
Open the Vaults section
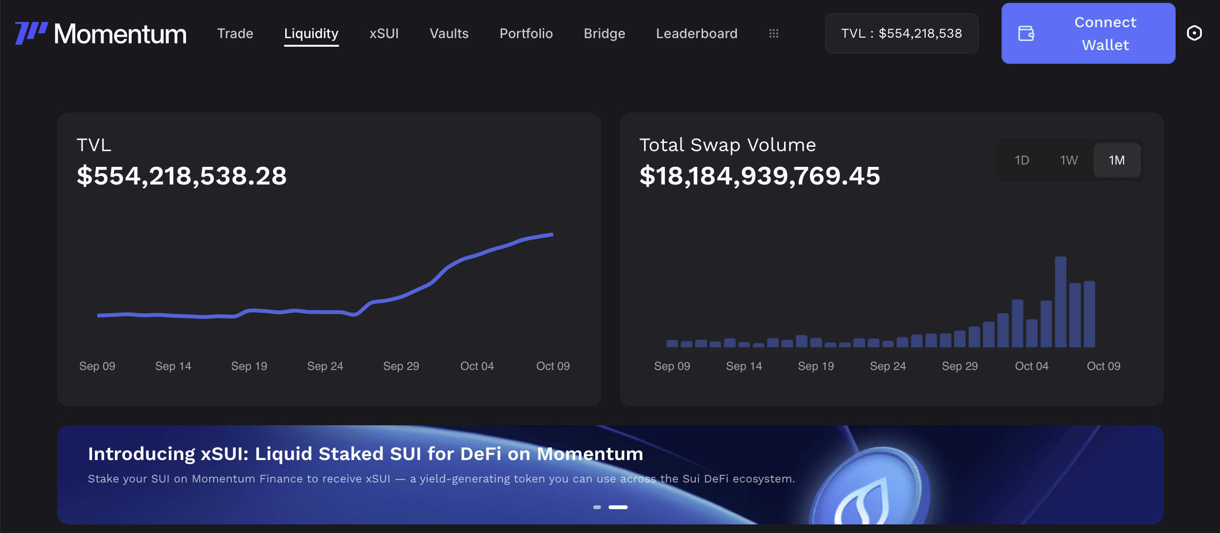pyautogui.click(x=449, y=33)
